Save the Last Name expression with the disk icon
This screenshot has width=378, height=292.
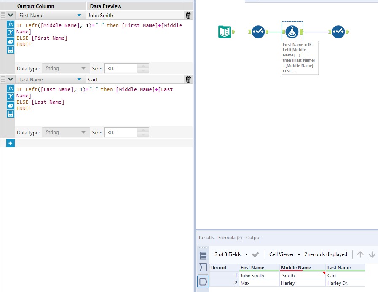click(x=11, y=111)
